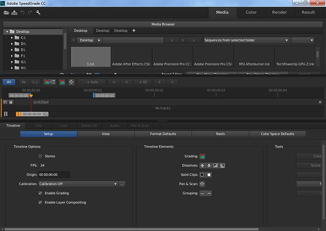Click the Grouping close-curve icon
326x231 pixels.
[x=209, y=193]
